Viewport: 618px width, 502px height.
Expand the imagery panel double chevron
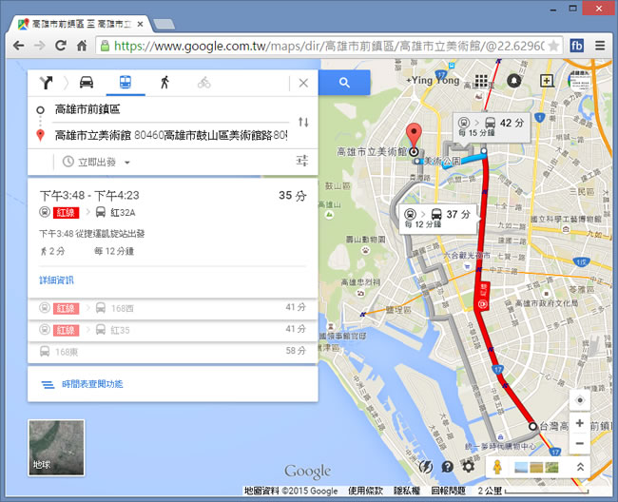tap(579, 467)
